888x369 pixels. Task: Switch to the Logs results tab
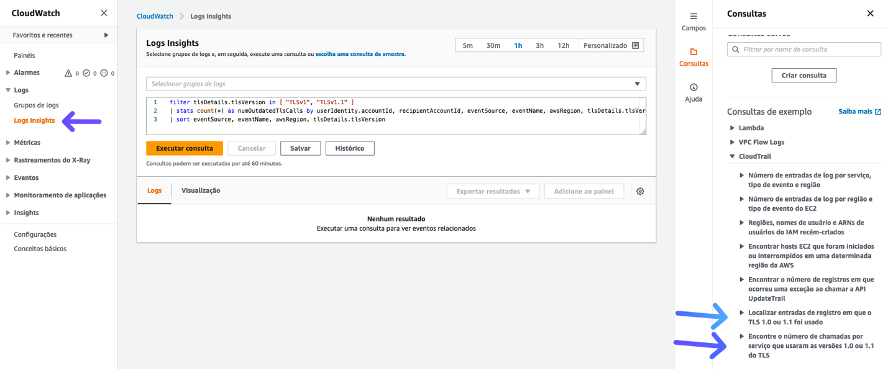click(154, 190)
